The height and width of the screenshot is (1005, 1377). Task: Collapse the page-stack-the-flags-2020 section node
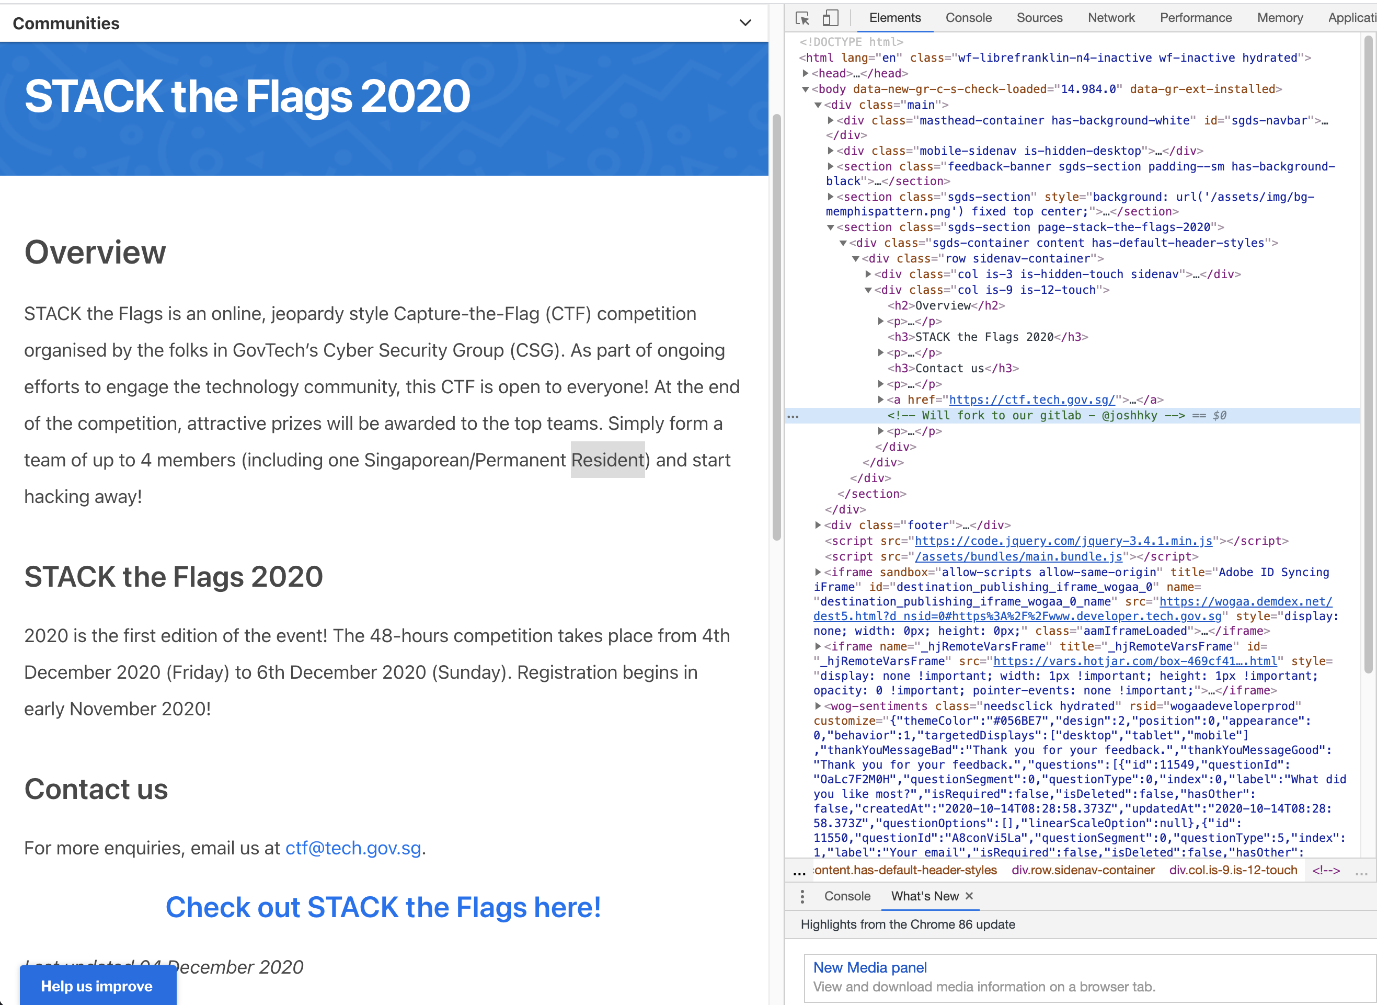tap(830, 227)
